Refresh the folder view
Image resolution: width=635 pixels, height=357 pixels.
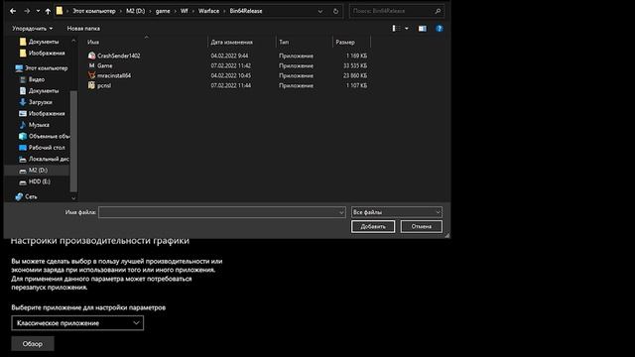coord(335,11)
